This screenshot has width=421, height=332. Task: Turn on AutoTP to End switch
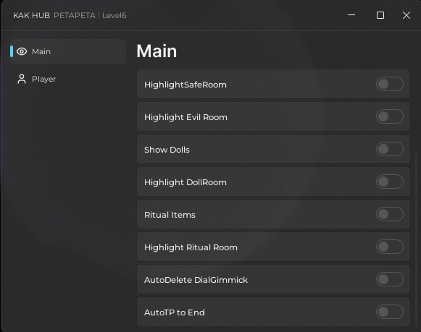point(390,312)
